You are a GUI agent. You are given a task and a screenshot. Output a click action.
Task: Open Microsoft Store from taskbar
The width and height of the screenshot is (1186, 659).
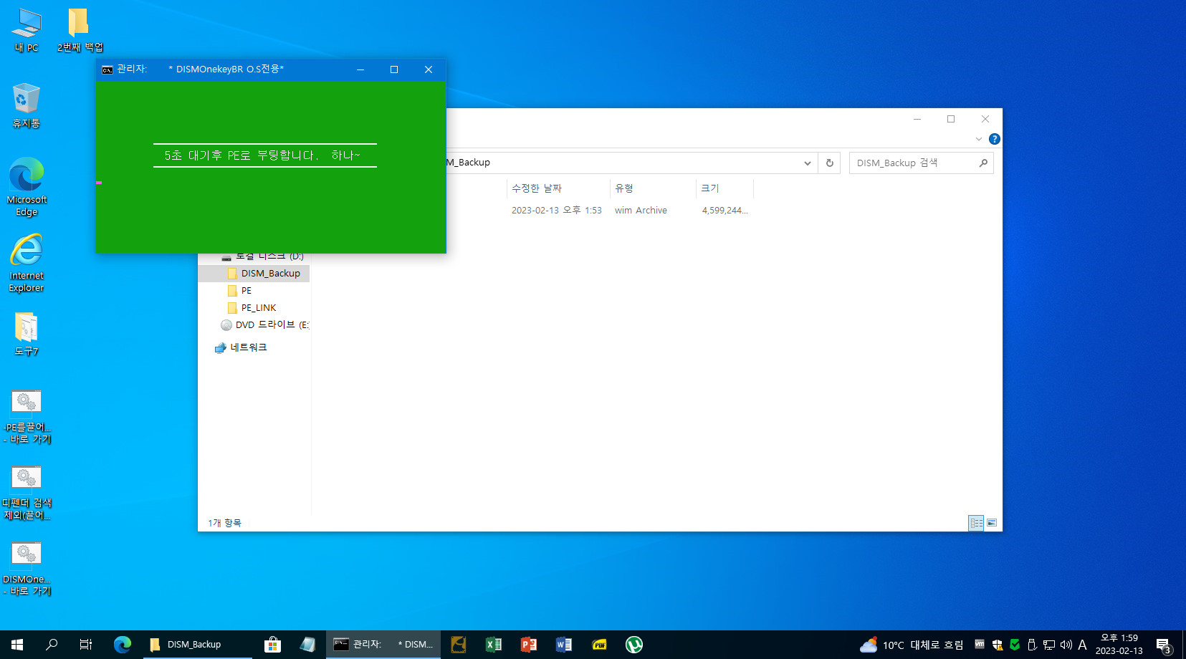(x=272, y=645)
